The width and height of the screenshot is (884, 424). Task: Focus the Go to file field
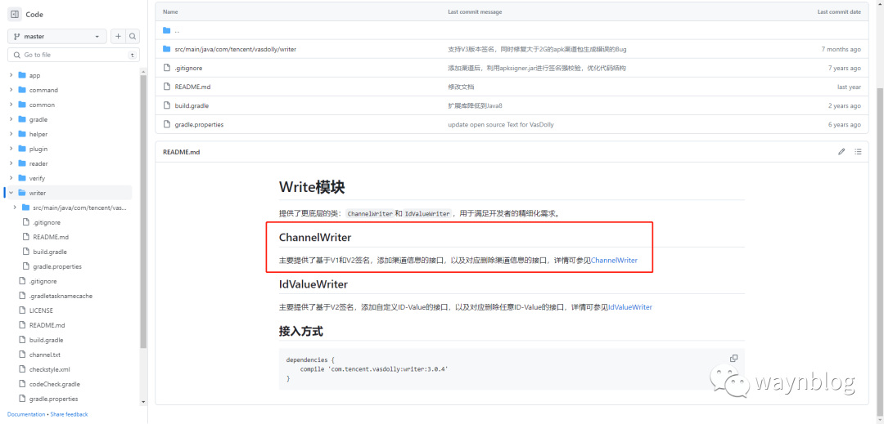(x=74, y=55)
